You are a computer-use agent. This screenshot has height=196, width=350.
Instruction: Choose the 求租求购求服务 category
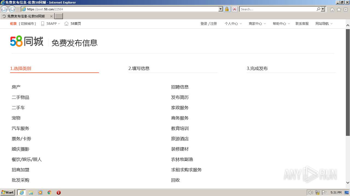tap(186, 170)
